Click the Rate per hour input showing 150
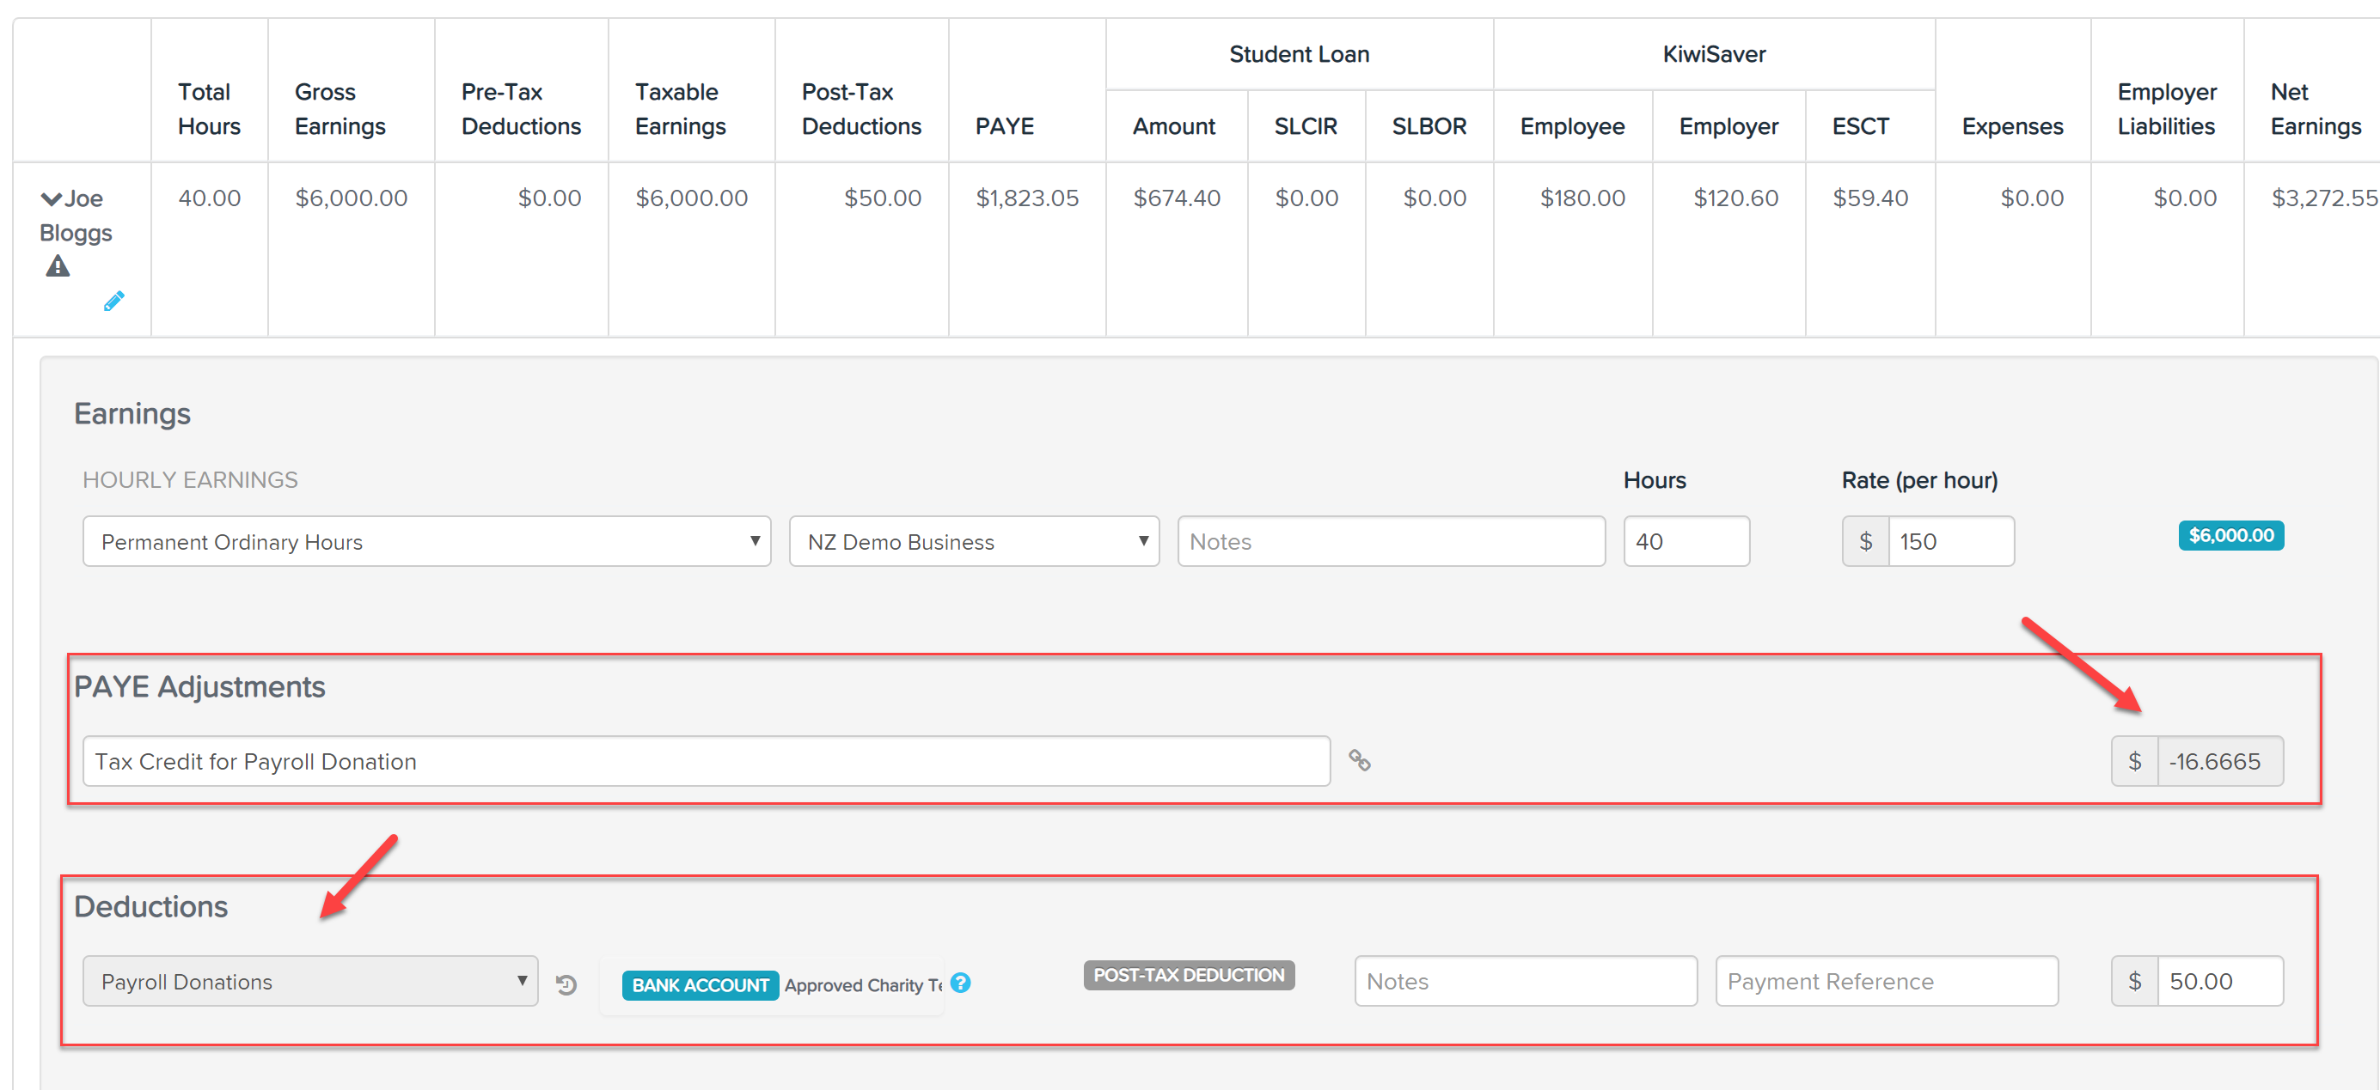Viewport: 2380px width, 1090px height. coord(1950,542)
